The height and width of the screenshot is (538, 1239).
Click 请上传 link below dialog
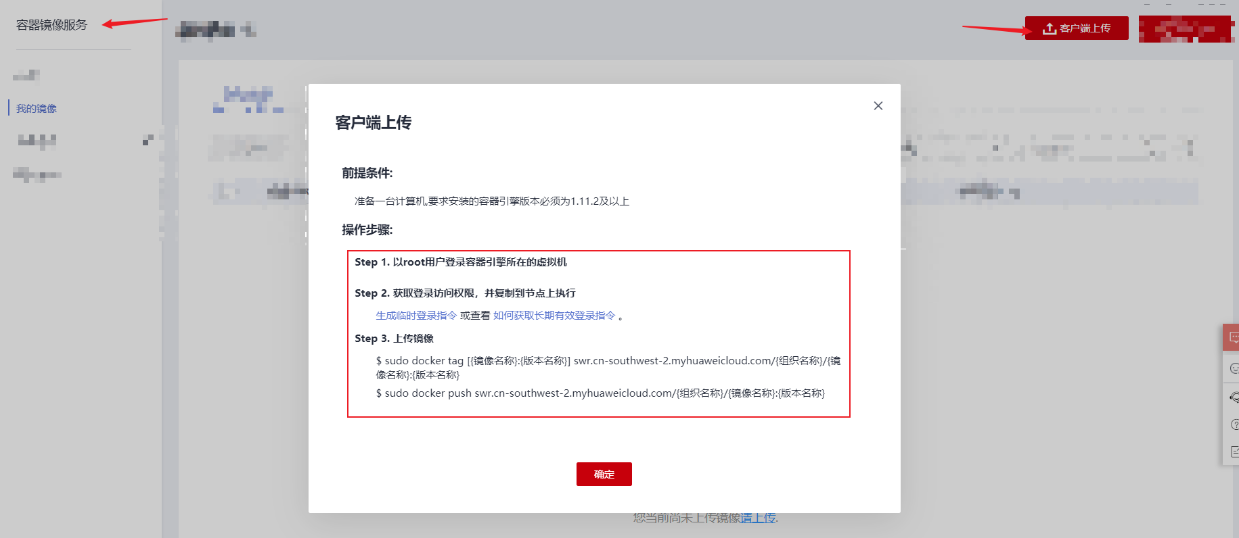[757, 518]
